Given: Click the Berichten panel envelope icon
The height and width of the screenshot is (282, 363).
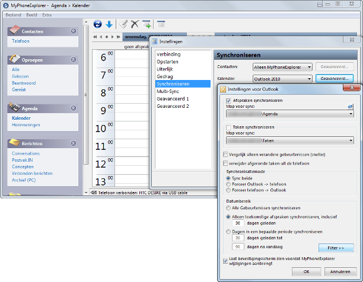Looking at the screenshot, I should pyautogui.click(x=14, y=142).
